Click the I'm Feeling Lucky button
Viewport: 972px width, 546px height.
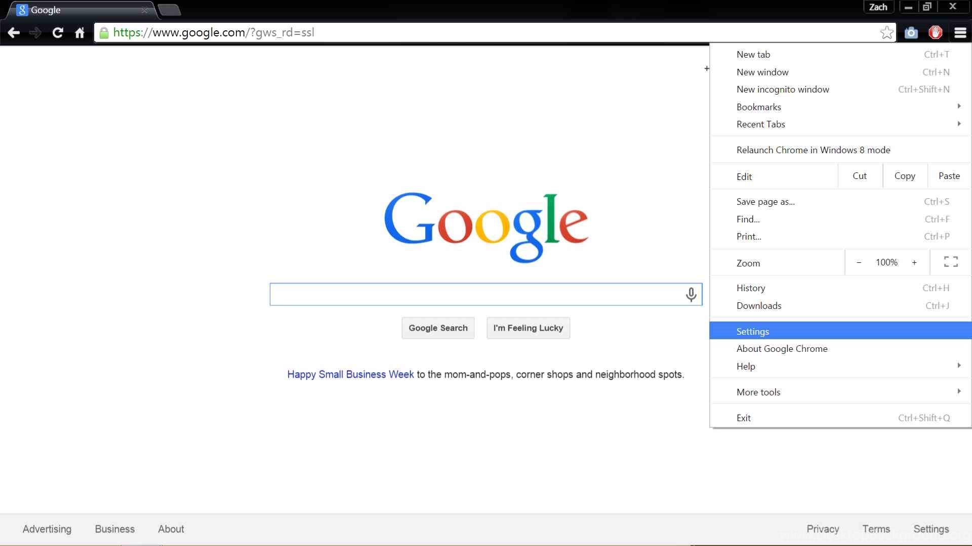point(528,327)
